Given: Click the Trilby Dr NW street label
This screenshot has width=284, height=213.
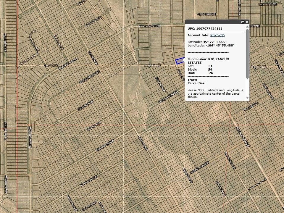Looking at the screenshot, I should (x=188, y=176).
